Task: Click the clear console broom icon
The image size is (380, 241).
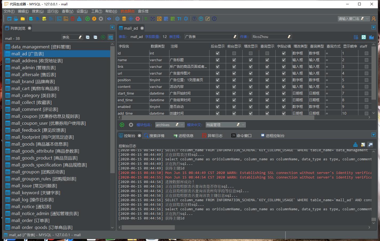Action: [x=355, y=145]
